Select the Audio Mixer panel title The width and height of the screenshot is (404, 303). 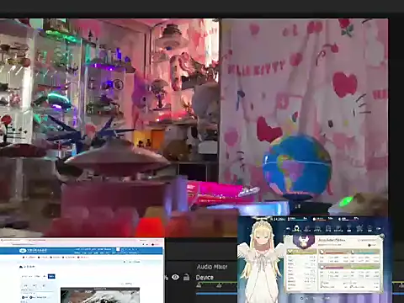click(x=212, y=267)
